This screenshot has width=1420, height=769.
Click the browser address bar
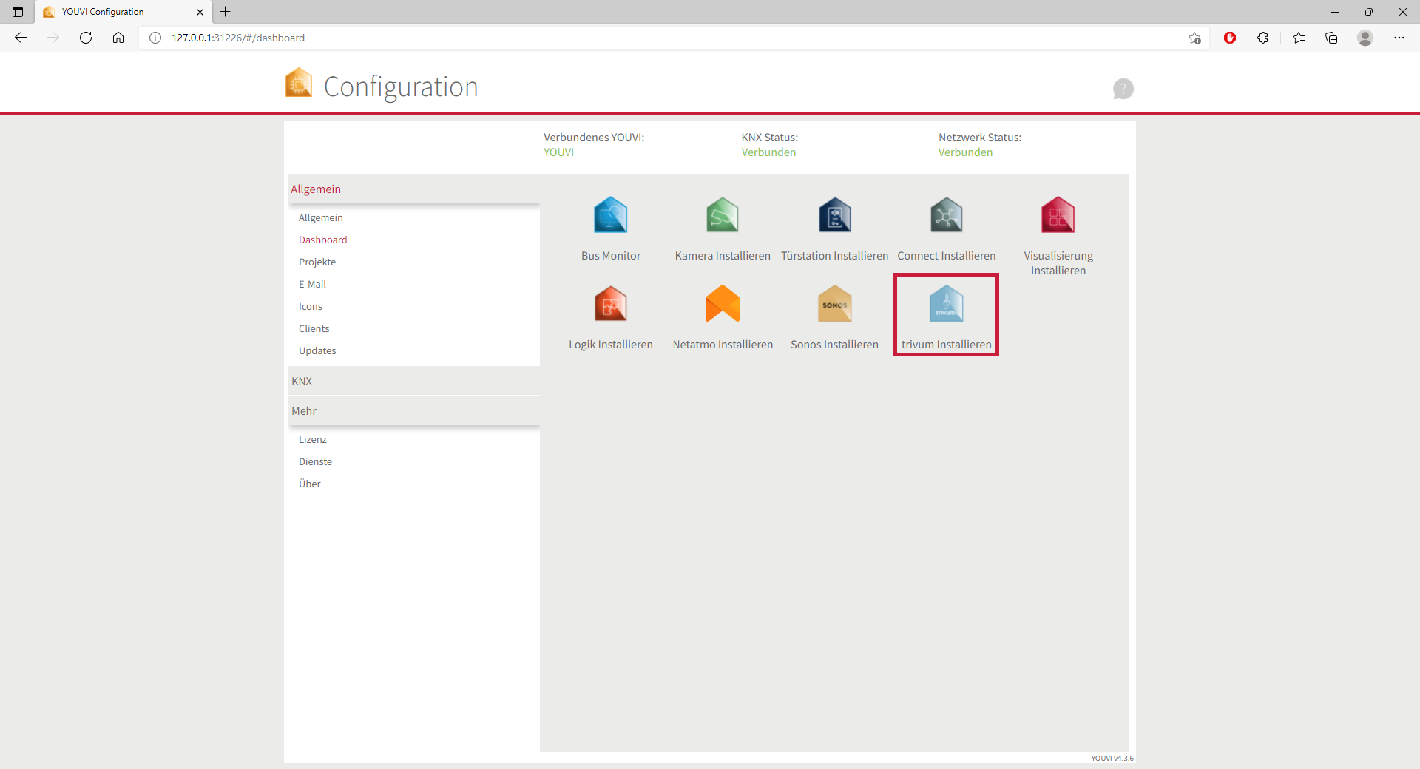click(x=666, y=38)
